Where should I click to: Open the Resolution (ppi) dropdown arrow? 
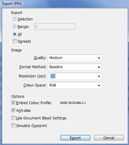[x=99, y=76]
